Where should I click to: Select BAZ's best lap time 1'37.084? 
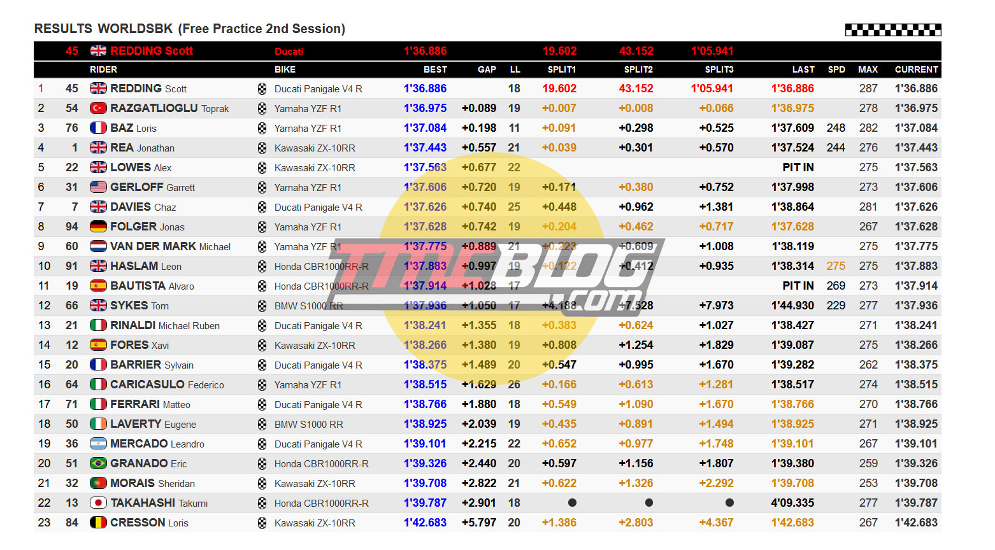tap(425, 128)
